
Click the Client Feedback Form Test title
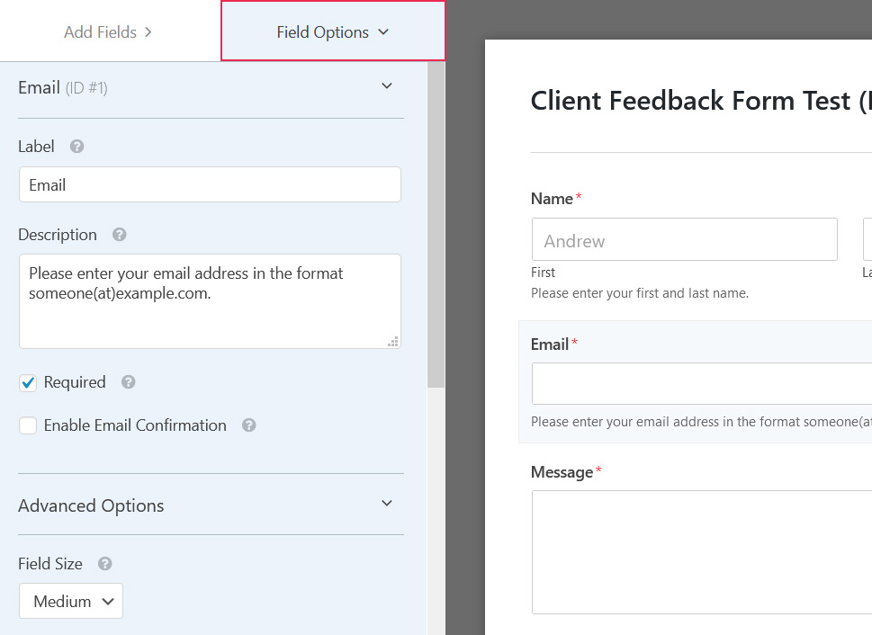(x=701, y=101)
